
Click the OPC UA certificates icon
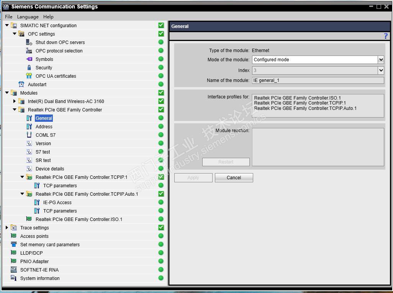tap(29, 76)
